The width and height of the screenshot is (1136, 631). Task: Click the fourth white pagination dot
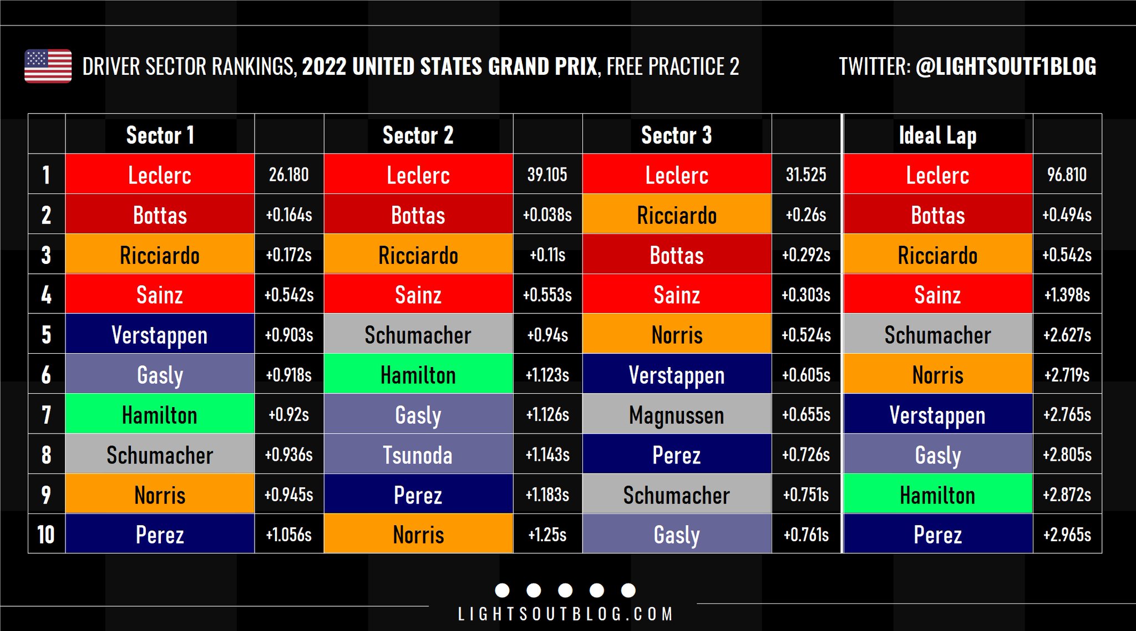pos(597,590)
